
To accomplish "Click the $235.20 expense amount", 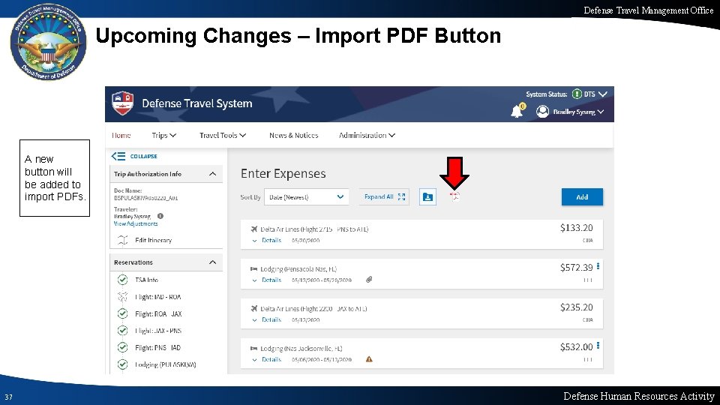I will pyautogui.click(x=576, y=307).
